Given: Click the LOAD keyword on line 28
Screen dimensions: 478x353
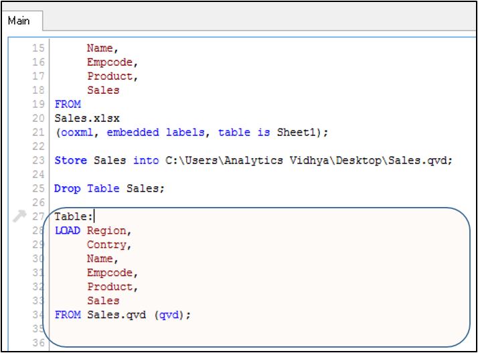Looking at the screenshot, I should [x=67, y=230].
